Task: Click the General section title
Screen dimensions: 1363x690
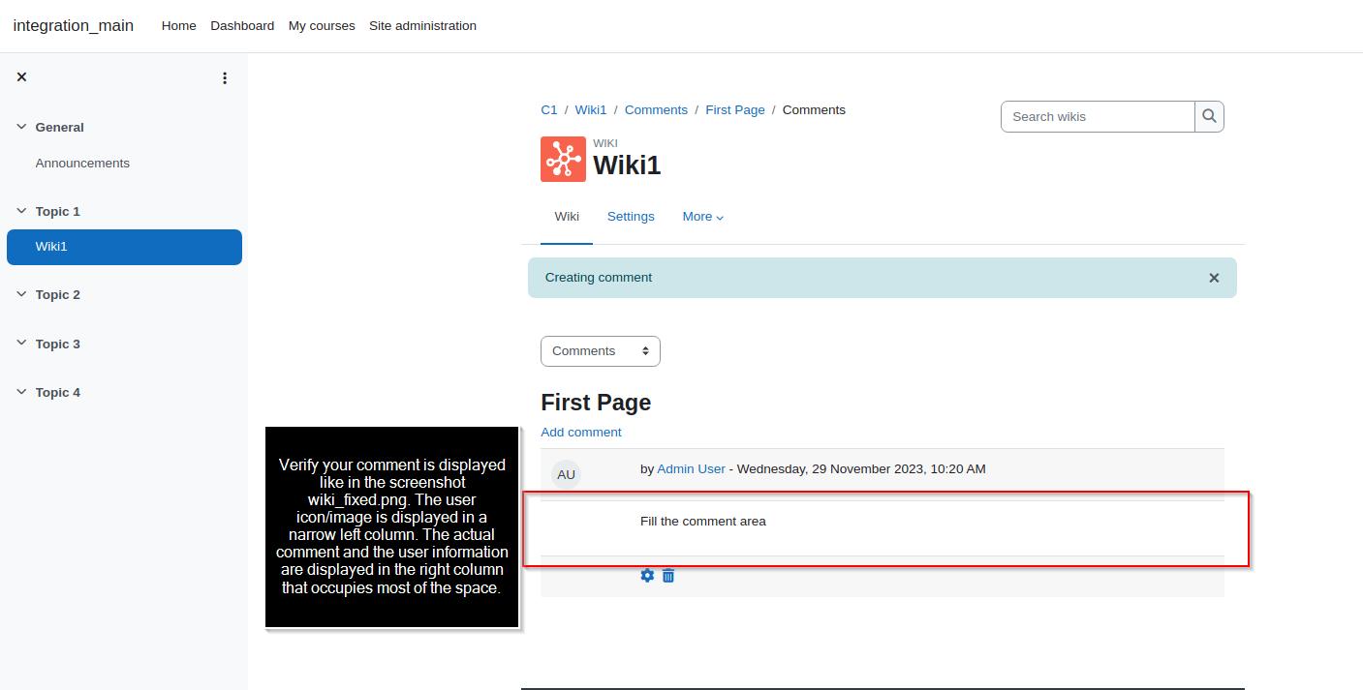Action: point(60,127)
